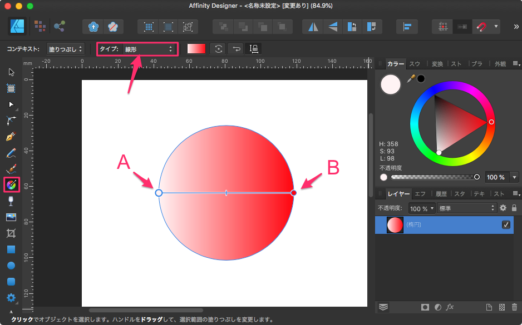Select the Crop tool
Viewport: 522px width, 325px height.
(11, 233)
